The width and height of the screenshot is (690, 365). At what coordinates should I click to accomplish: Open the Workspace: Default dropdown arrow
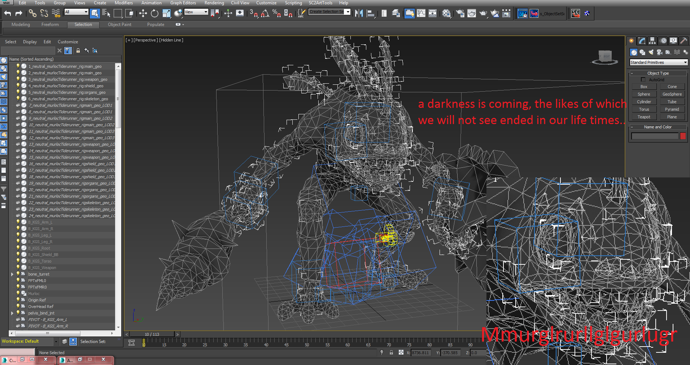(56, 341)
